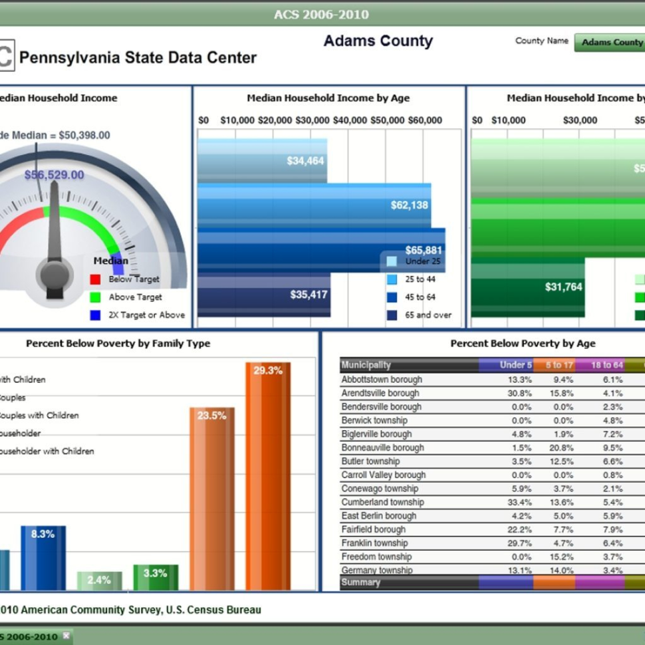Open the Adams County selector dropdown
Viewport: 645px width, 645px height.
coord(610,41)
